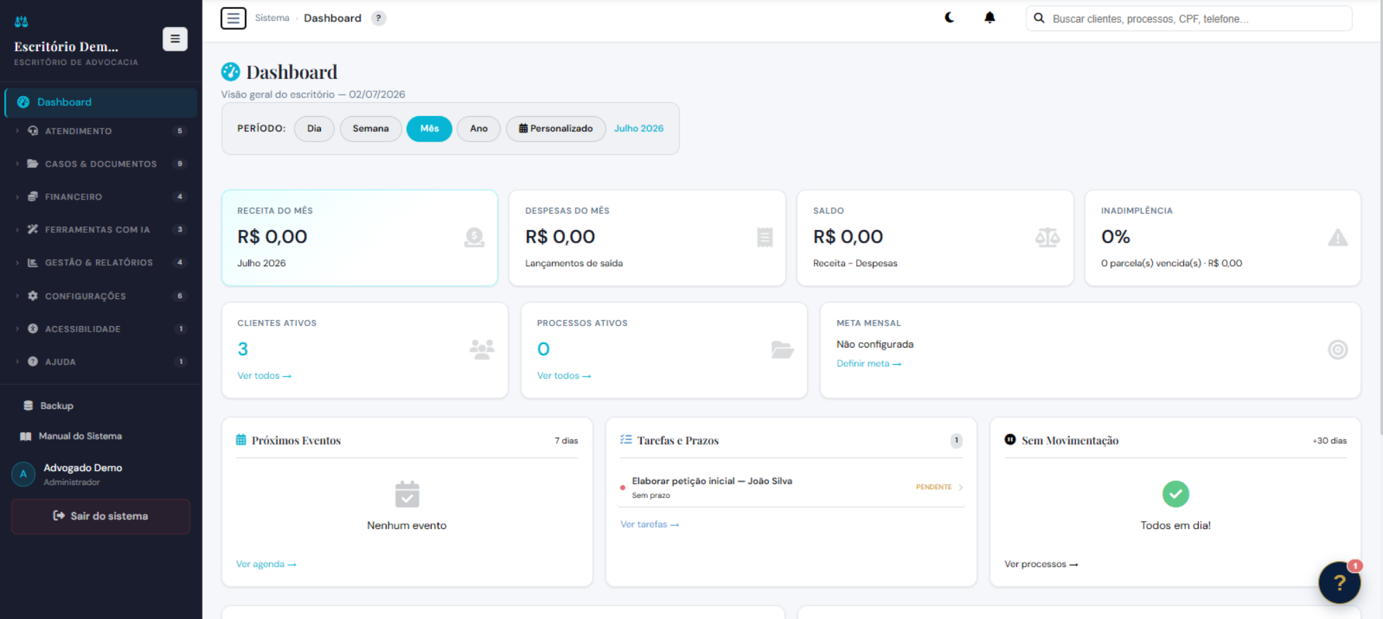The height and width of the screenshot is (619, 1383).
Task: Click the target icon in Meta Mensal
Action: click(1337, 350)
